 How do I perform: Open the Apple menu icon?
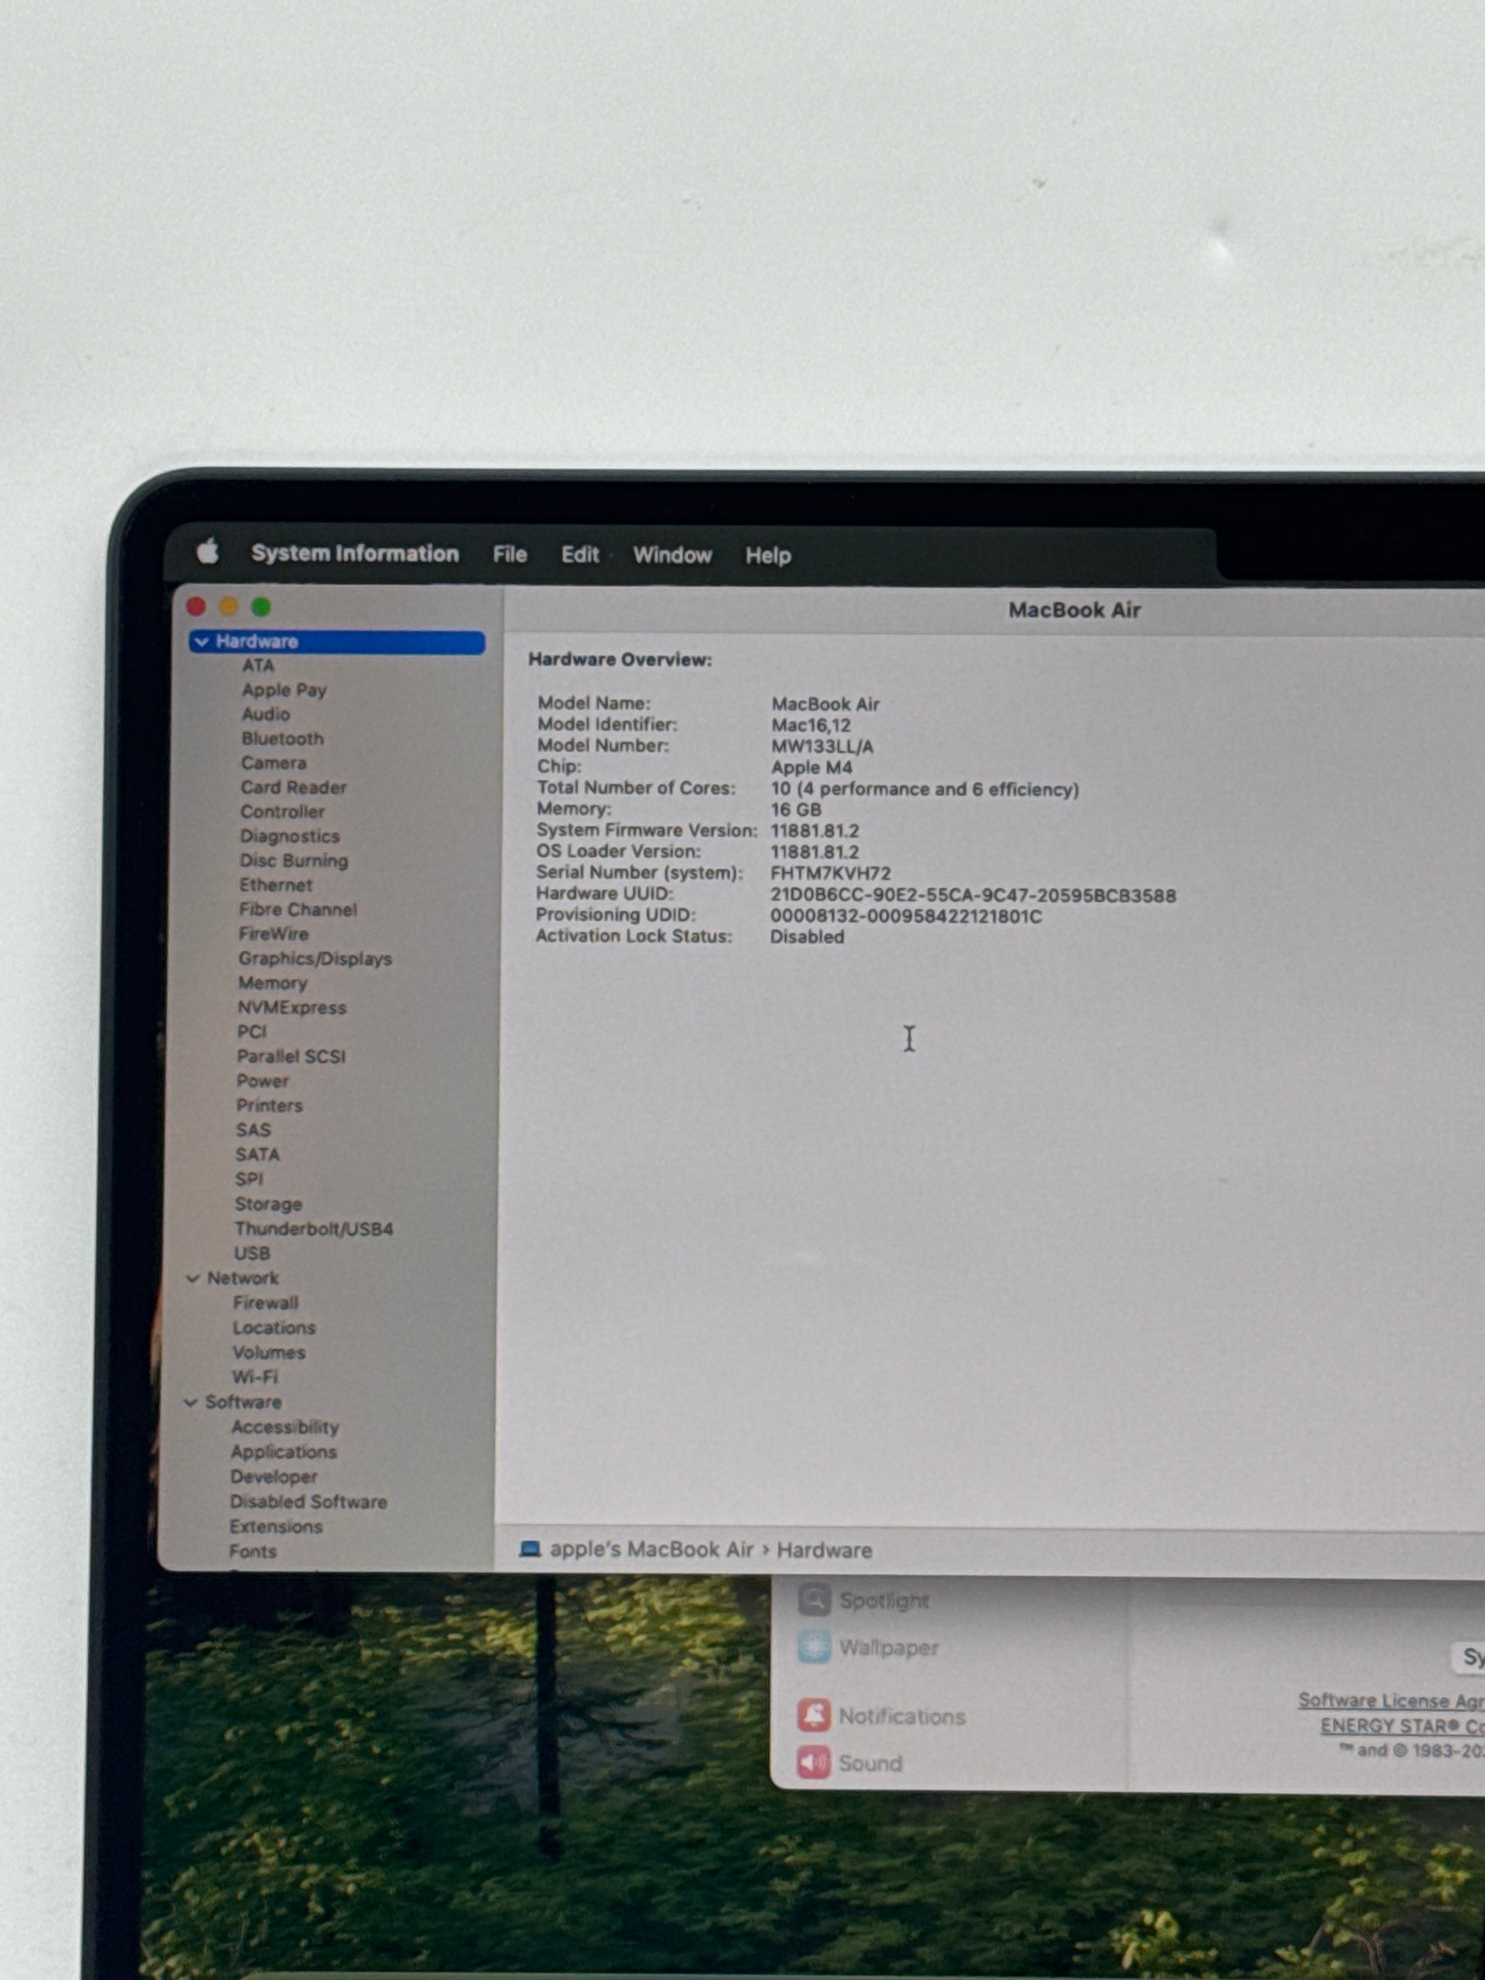pyautogui.click(x=208, y=552)
